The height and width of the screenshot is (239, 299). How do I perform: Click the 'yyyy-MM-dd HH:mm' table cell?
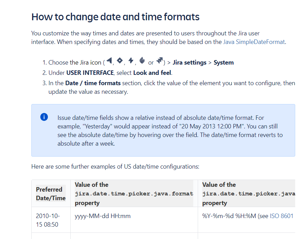click(x=103, y=216)
